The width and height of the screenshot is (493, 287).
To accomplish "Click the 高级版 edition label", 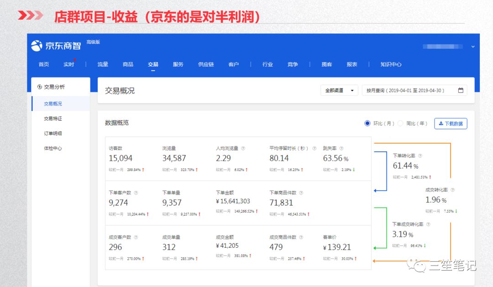I will point(93,42).
